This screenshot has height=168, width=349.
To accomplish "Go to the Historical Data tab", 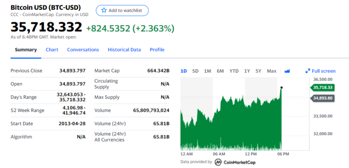I will 124,50.
